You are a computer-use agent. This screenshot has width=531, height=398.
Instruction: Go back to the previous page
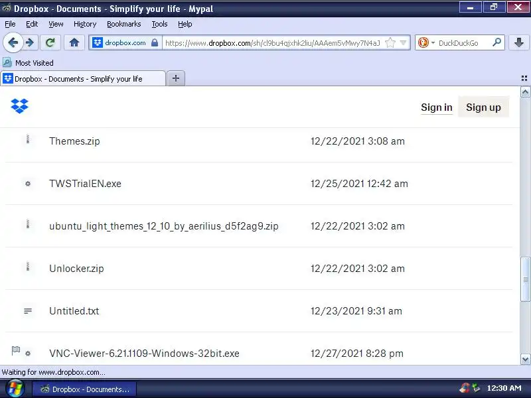pos(13,42)
